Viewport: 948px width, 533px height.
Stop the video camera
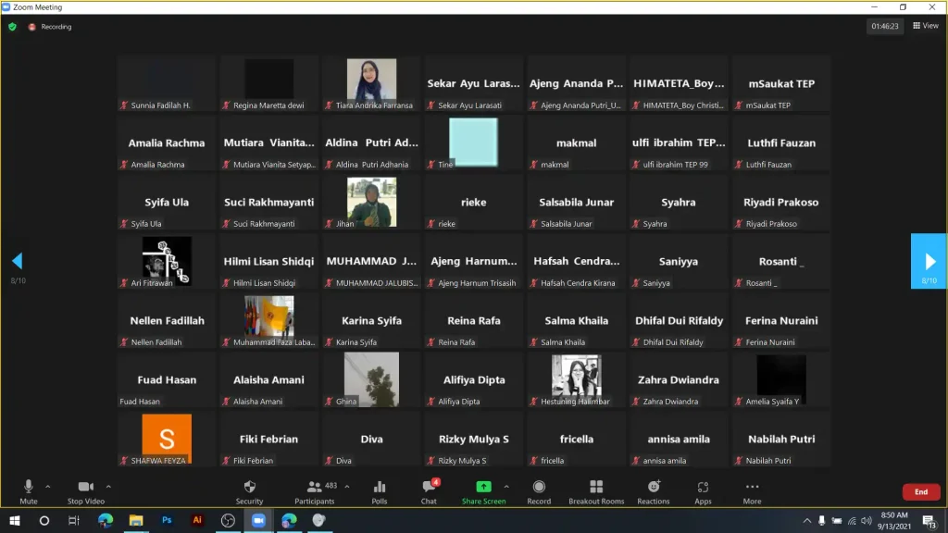pos(86,492)
